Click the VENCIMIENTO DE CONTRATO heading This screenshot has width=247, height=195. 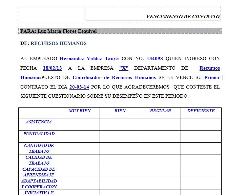(x=183, y=17)
